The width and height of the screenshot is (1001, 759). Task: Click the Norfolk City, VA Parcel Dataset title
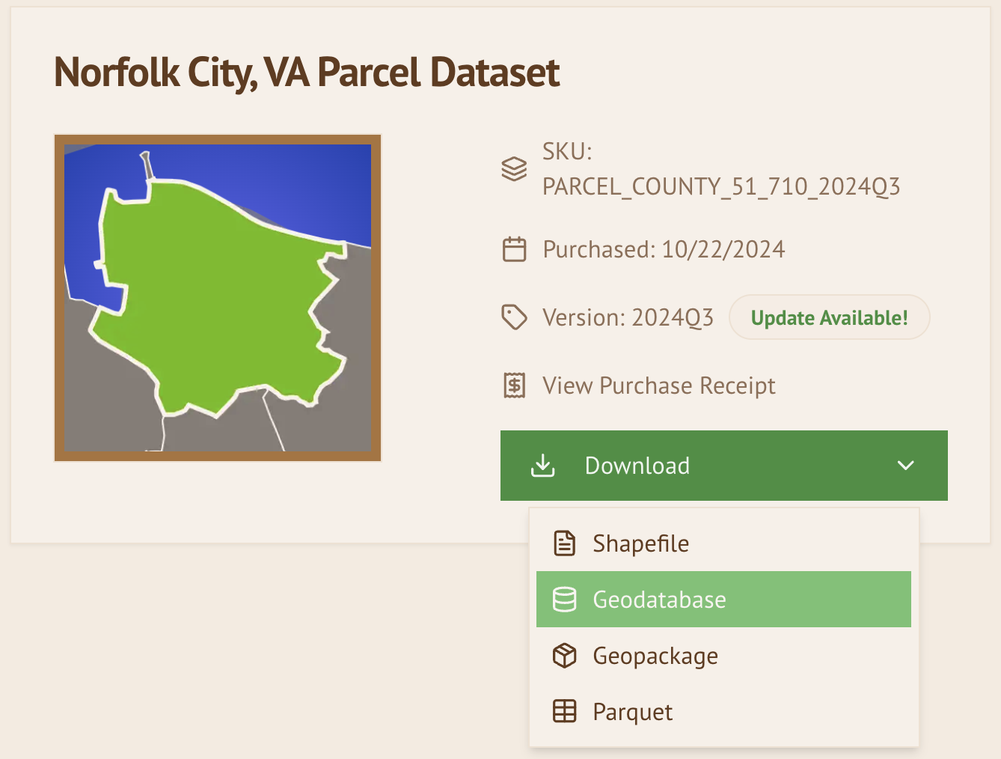pos(307,73)
